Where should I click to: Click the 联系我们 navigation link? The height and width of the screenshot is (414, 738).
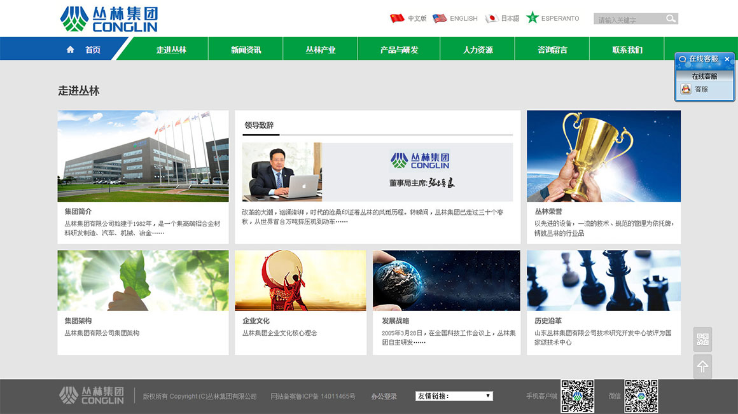click(x=627, y=50)
